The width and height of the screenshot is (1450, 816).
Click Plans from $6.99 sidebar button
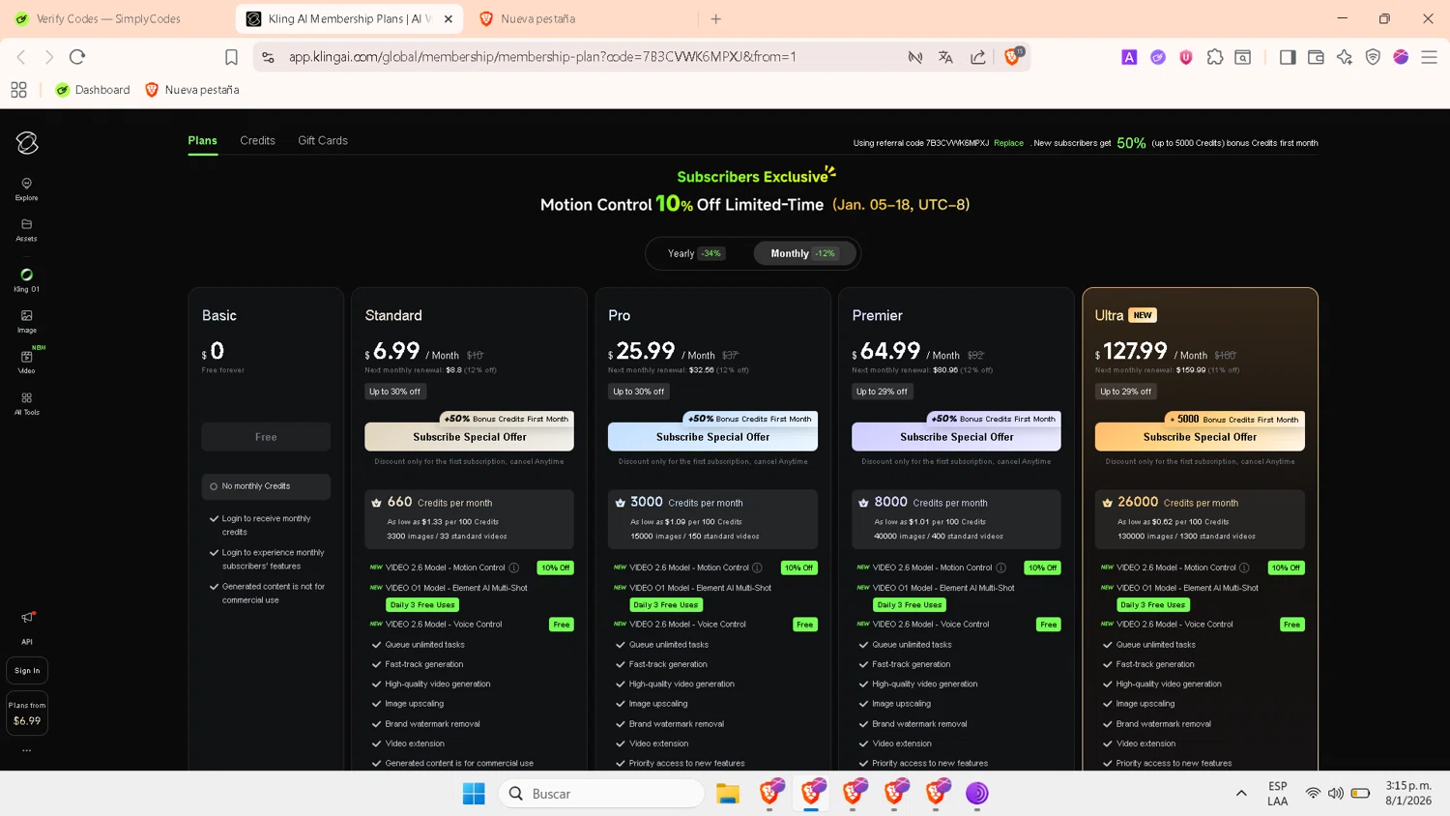click(27, 714)
